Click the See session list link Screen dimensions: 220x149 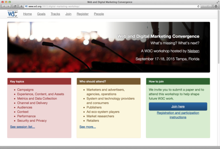(x=22, y=127)
